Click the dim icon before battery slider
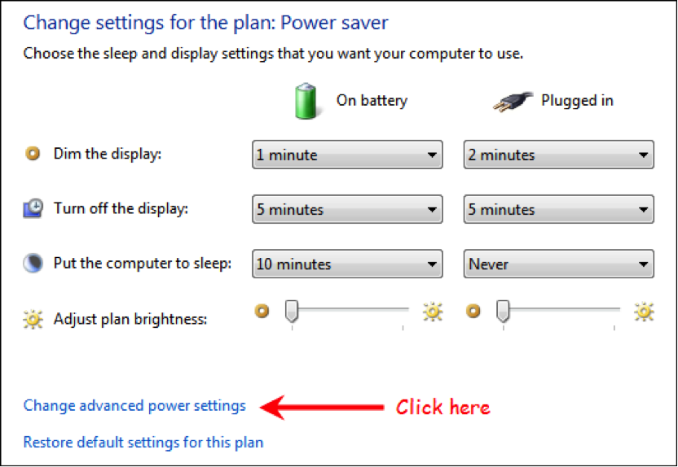This screenshot has width=678, height=467. [262, 311]
